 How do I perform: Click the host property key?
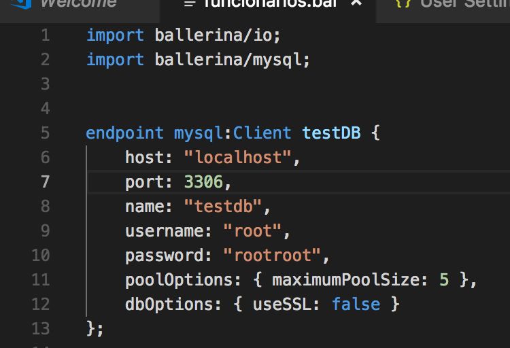145,158
